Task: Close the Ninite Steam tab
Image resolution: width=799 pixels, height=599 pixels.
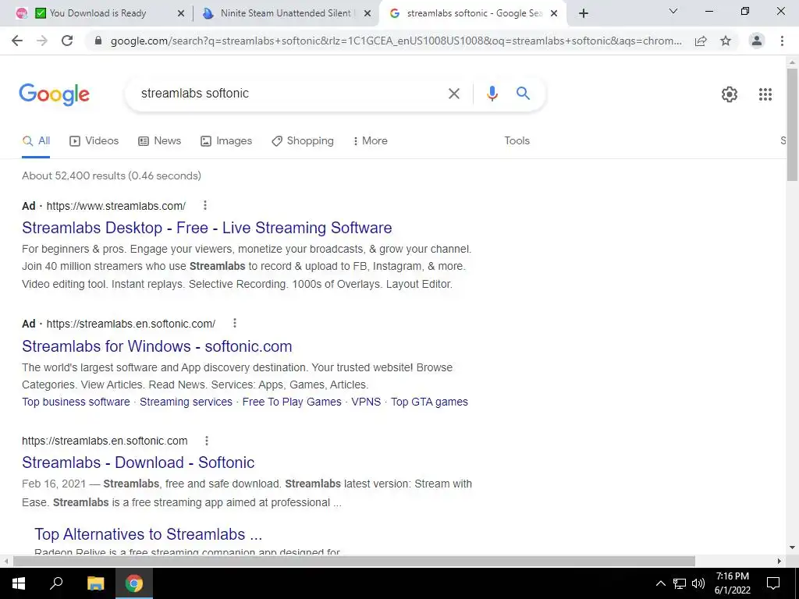Action: pyautogui.click(x=367, y=14)
